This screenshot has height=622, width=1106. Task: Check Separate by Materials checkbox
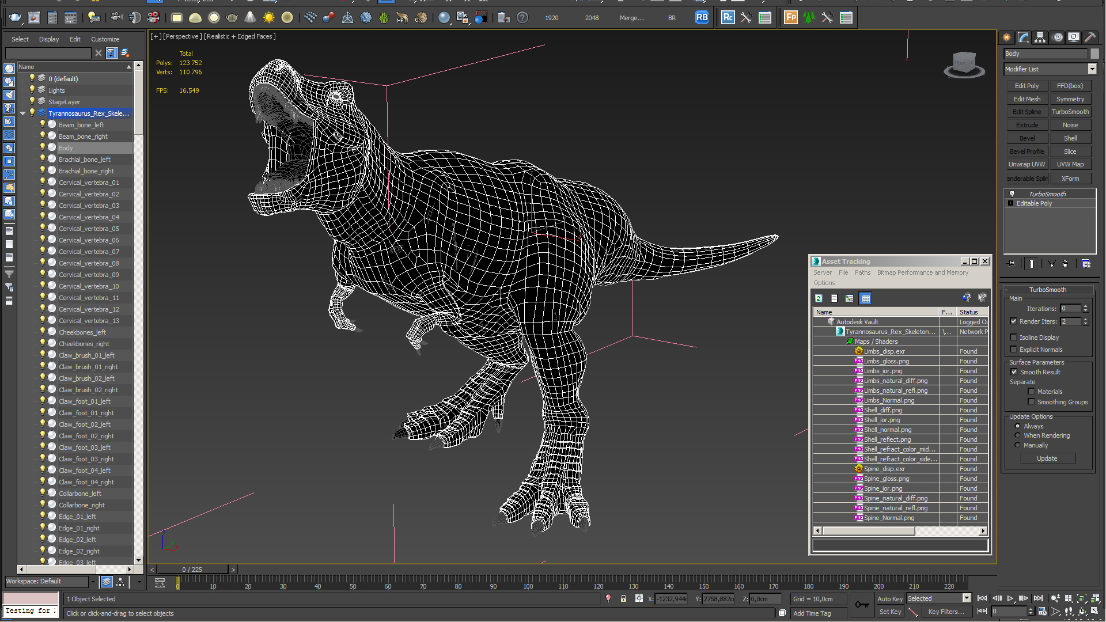coord(1031,392)
